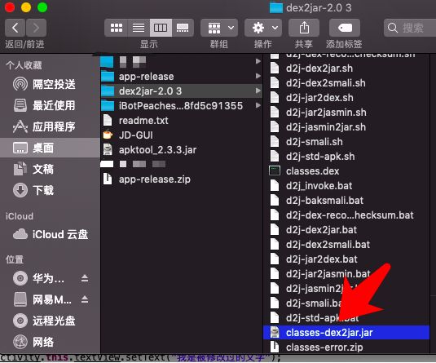
Task: Expand the blurred top folder's arrow
Action: pos(258,61)
